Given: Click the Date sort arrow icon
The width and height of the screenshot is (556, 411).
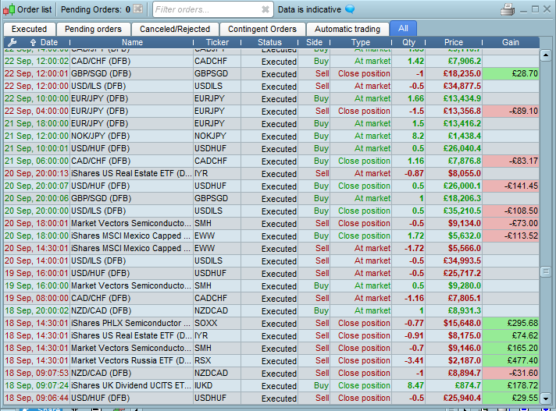Looking at the screenshot, I should [x=33, y=42].
